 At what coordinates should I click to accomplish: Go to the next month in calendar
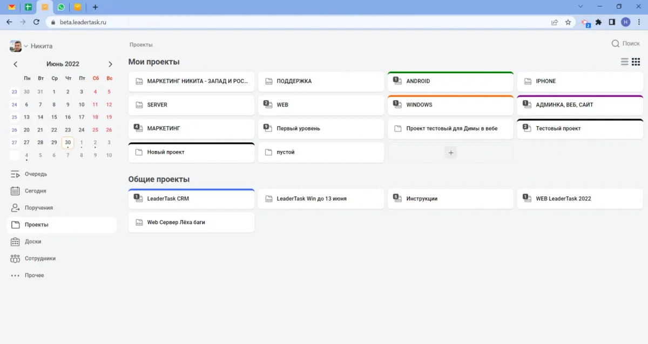click(x=110, y=64)
